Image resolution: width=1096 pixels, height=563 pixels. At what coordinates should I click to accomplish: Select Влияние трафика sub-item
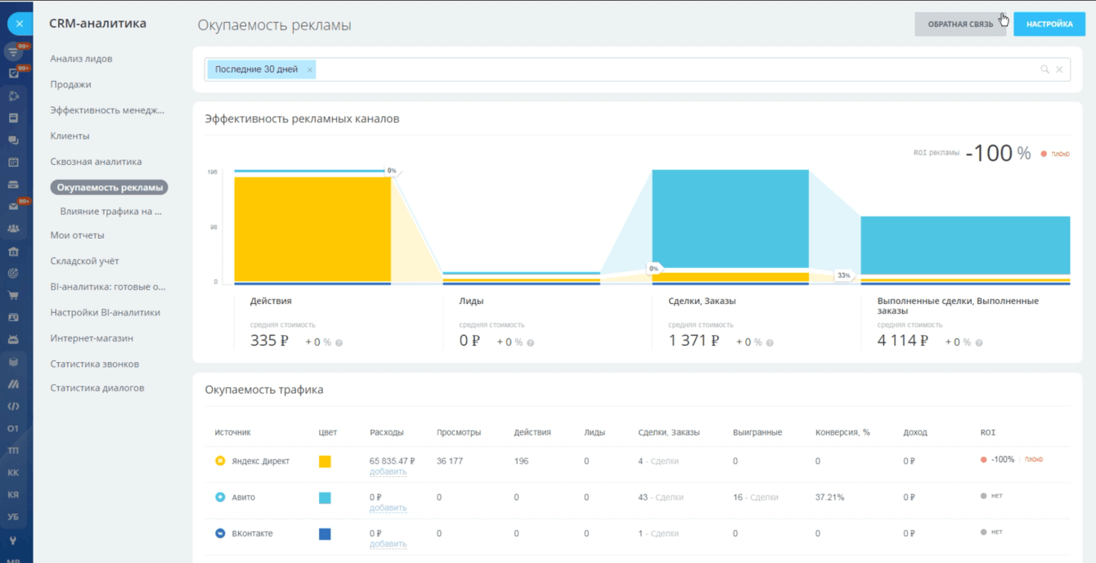pos(110,212)
